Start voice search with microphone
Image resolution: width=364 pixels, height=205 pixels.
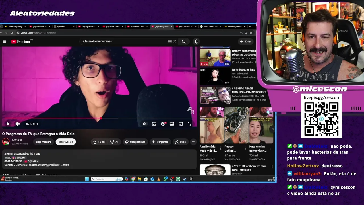196,42
